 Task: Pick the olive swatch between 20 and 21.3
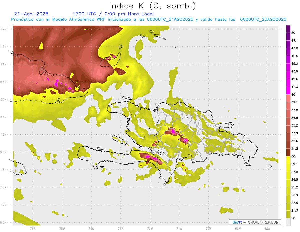pos(288,214)
